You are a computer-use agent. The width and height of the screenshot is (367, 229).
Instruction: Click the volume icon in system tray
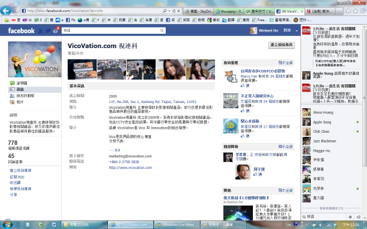[321, 225]
